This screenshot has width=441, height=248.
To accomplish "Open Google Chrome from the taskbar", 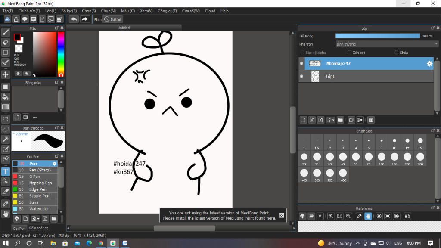I will point(101,243).
